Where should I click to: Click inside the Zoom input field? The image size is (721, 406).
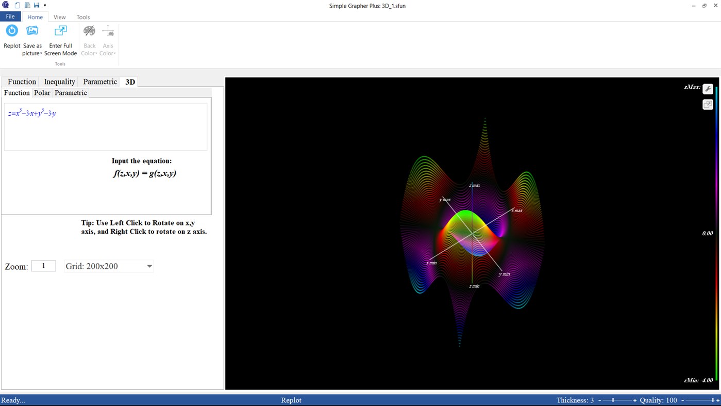[x=43, y=266]
